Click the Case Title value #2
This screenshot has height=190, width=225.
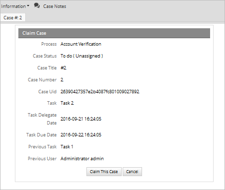tap(64, 68)
